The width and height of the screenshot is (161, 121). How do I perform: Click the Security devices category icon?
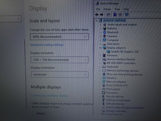(104, 96)
